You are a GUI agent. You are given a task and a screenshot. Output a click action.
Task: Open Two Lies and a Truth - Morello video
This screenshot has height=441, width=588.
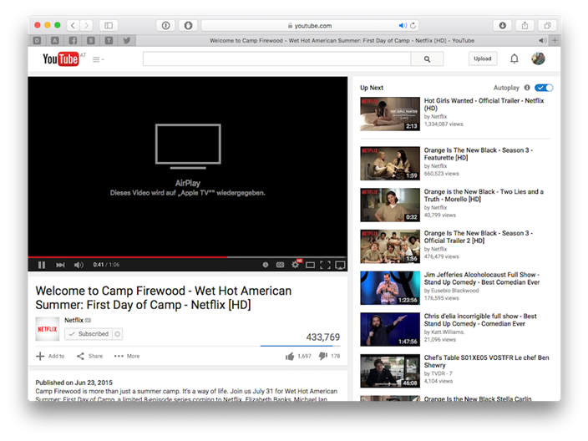coord(484,195)
